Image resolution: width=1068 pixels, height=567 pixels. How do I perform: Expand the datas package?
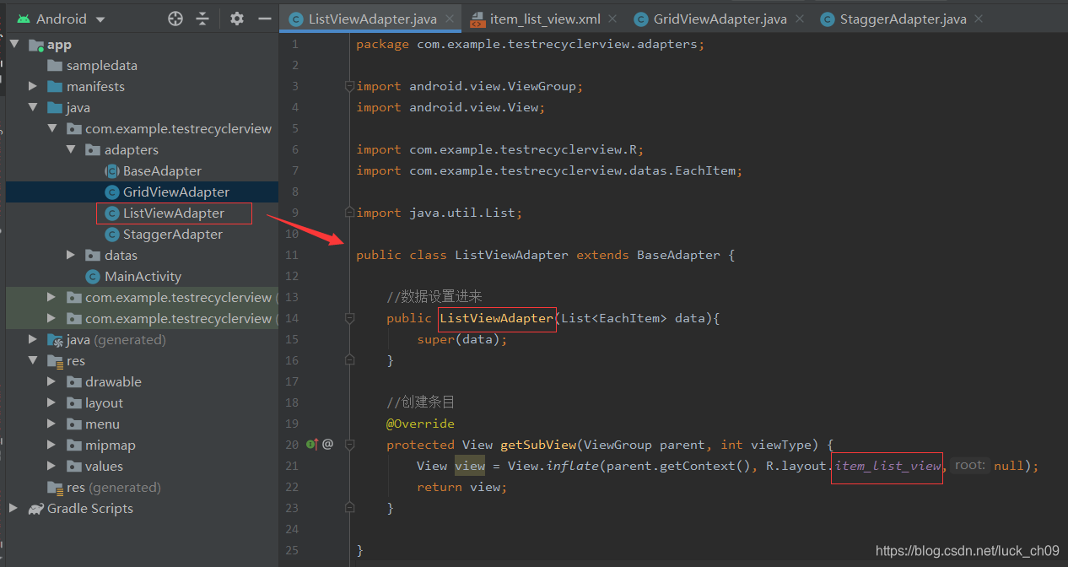pos(71,255)
